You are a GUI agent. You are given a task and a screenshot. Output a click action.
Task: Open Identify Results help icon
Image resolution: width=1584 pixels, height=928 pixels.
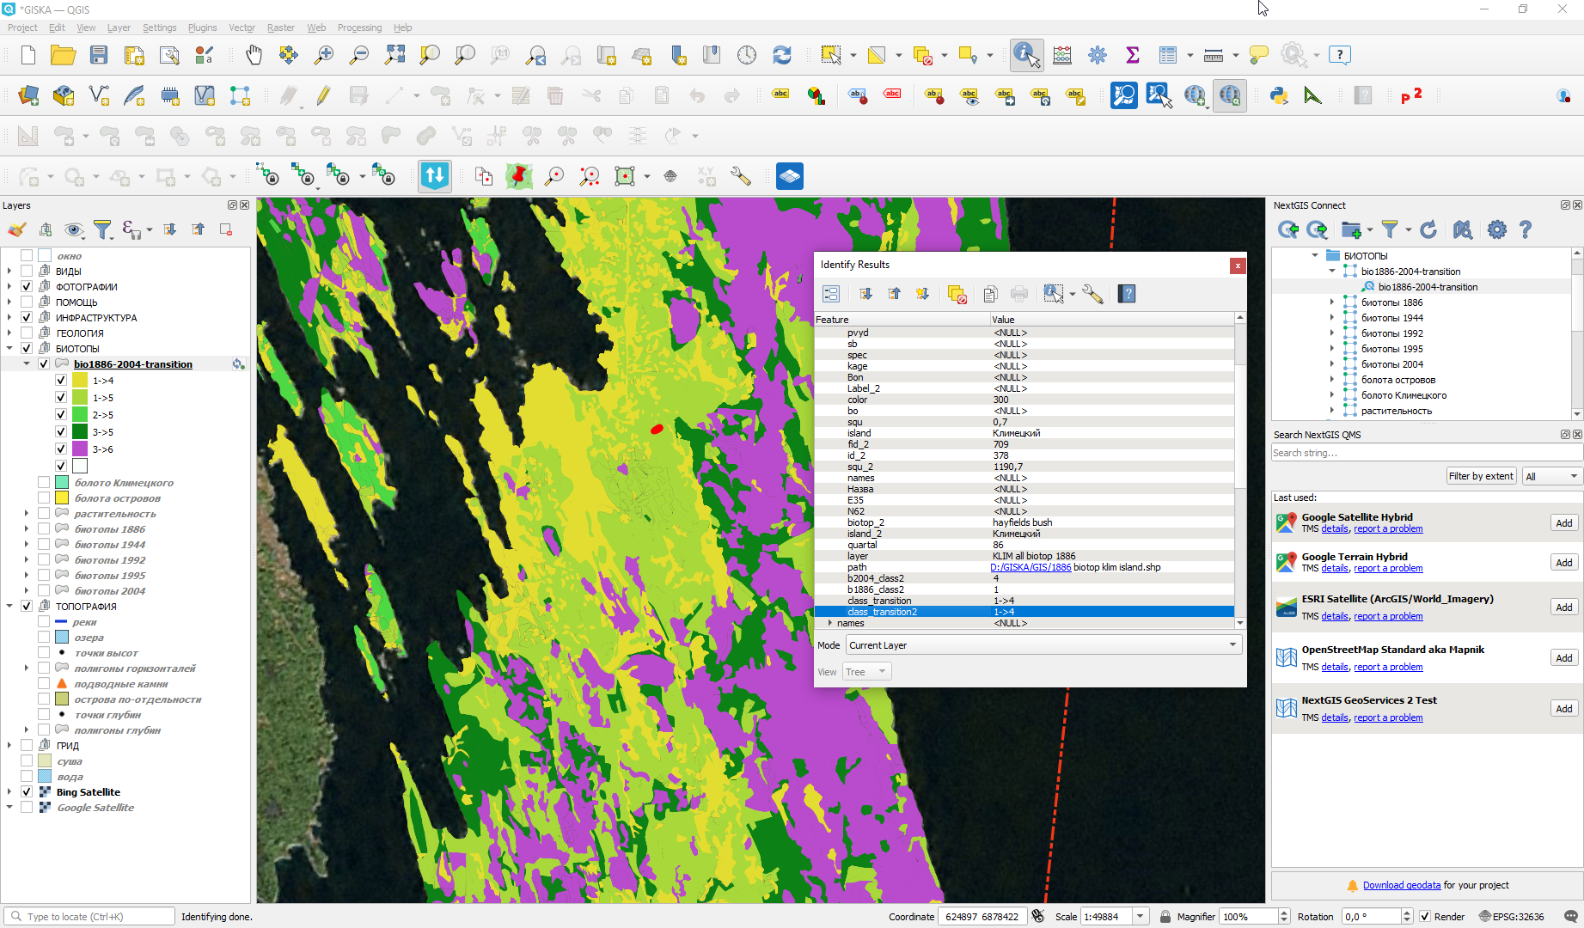coord(1127,294)
